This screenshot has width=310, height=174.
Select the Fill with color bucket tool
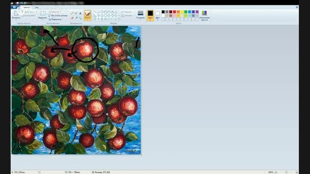(x=76, y=13)
